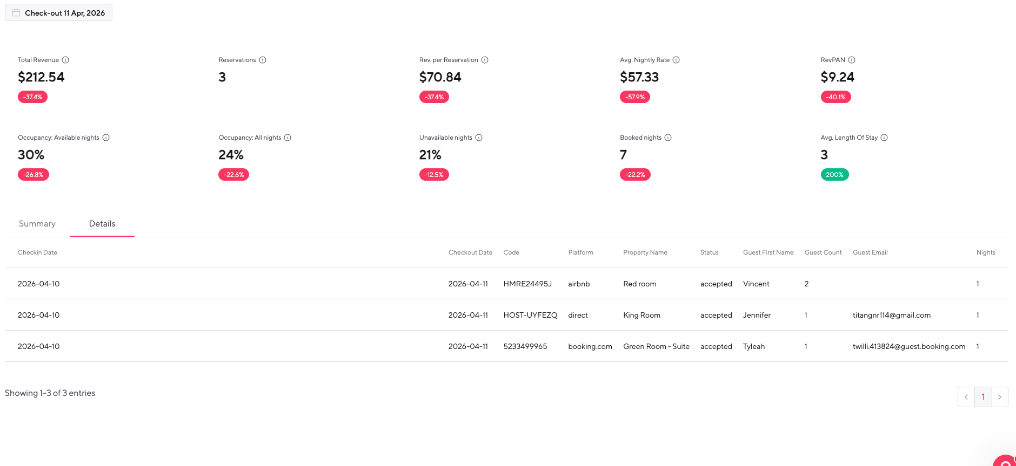Click the Booked nights info icon

(x=668, y=138)
